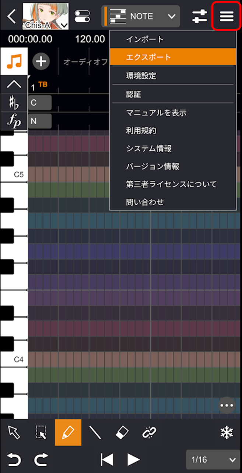Choose エクスポート menu item
Viewport: 242px width, 473px height.
[173, 57]
